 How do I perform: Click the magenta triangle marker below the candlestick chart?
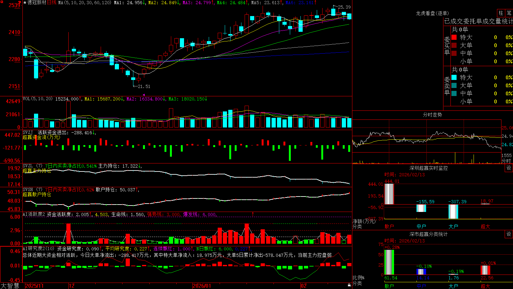click(144, 95)
